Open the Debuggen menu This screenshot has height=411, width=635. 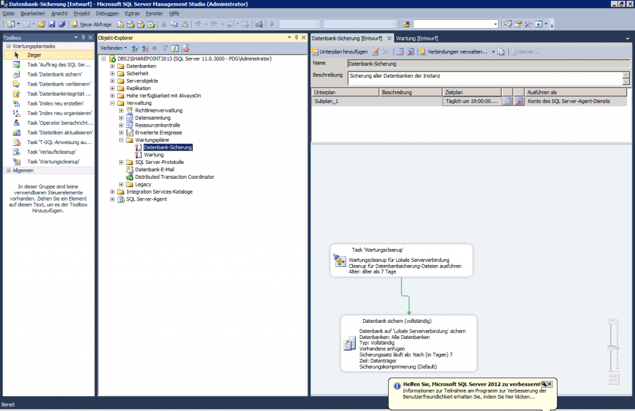107,14
